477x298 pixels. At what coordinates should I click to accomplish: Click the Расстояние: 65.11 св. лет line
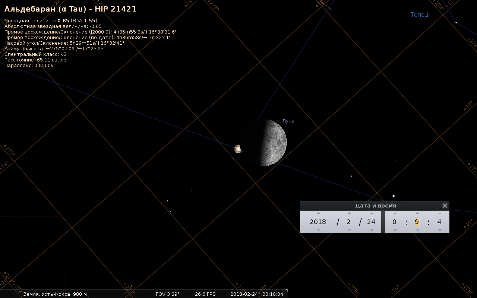[37, 60]
